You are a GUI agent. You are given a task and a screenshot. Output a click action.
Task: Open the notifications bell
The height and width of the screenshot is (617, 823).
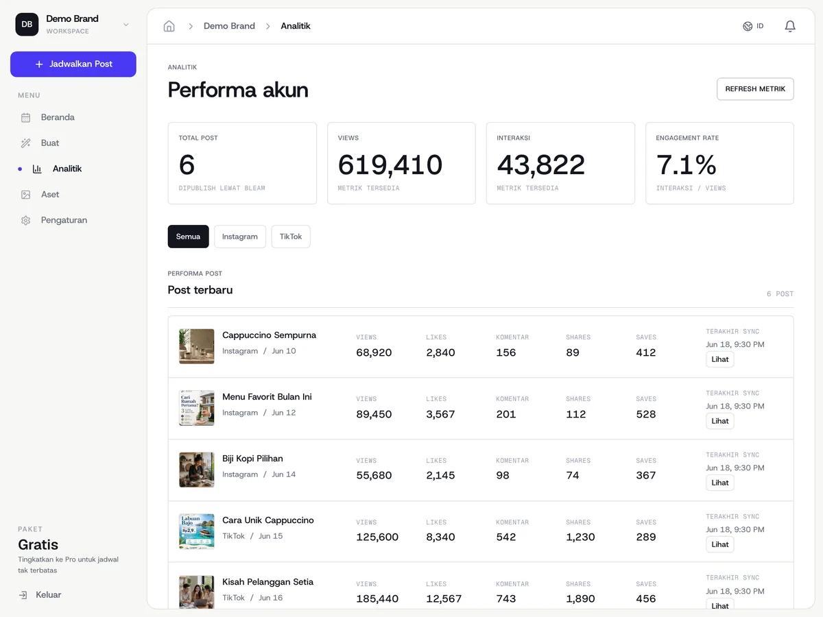[x=790, y=26]
